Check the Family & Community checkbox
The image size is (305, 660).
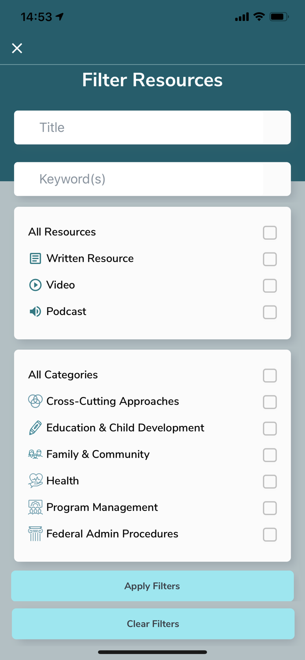(x=270, y=455)
